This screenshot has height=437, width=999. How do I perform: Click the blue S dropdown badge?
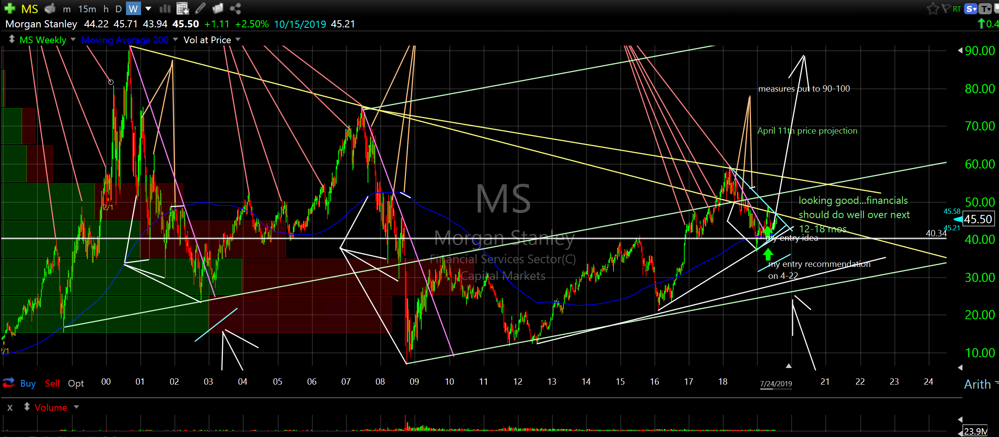970,9
